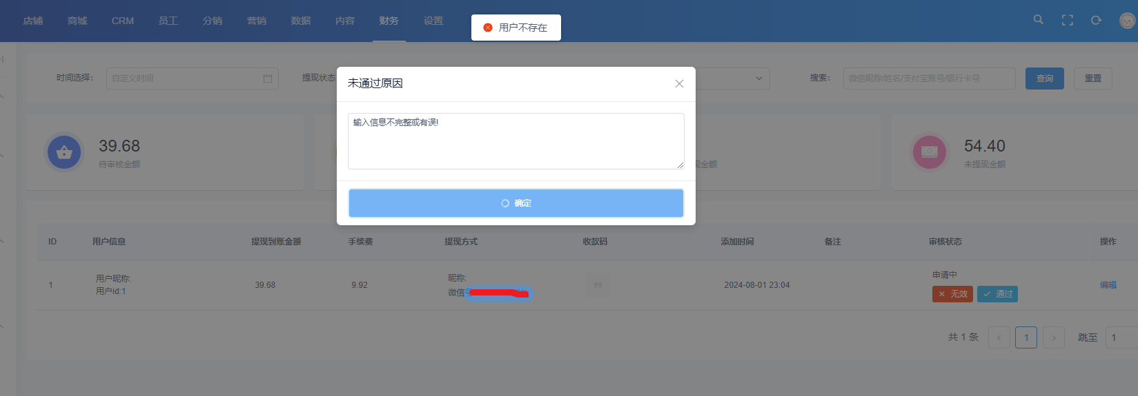
Task: Click the shopping basket icon for 待审核金额
Action: click(64, 152)
